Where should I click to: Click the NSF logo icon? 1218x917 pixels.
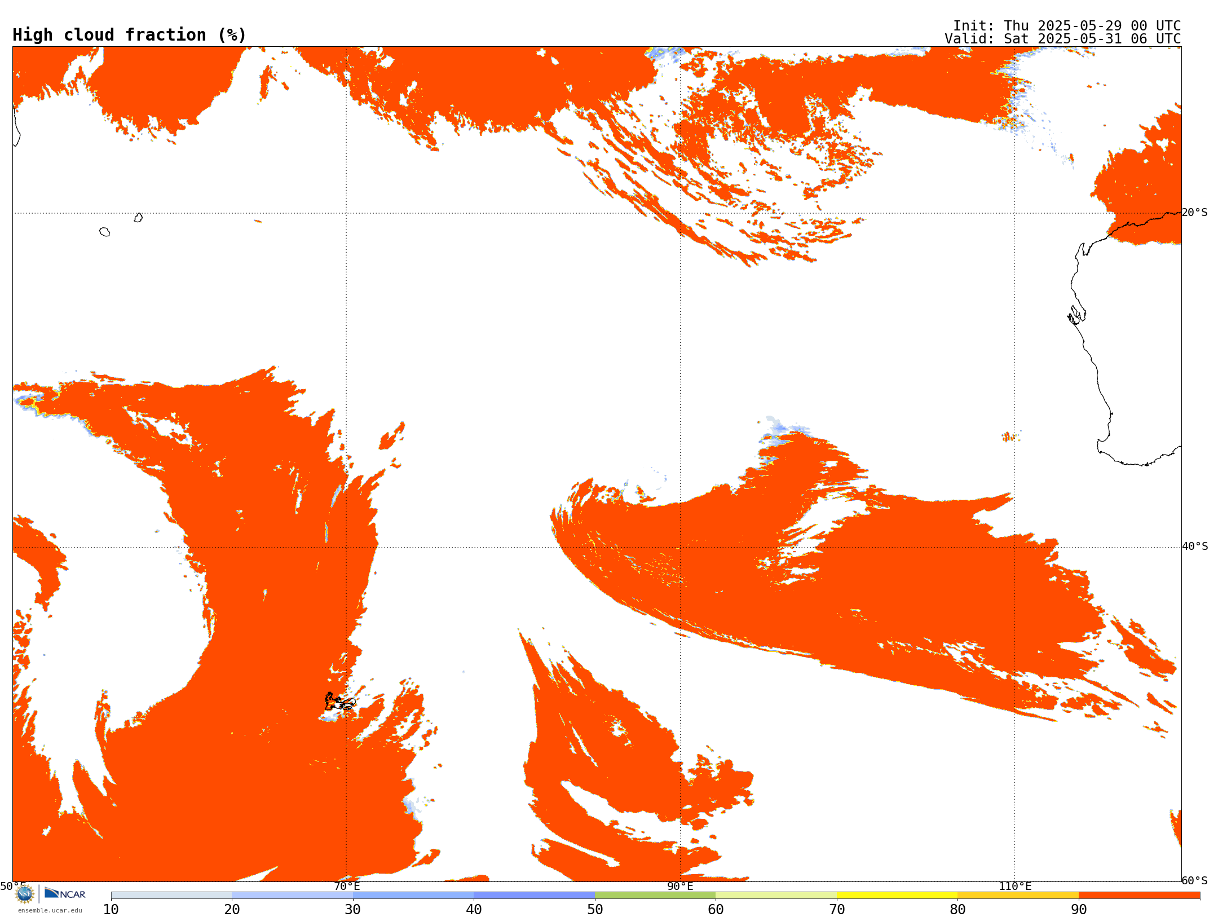coord(25,894)
